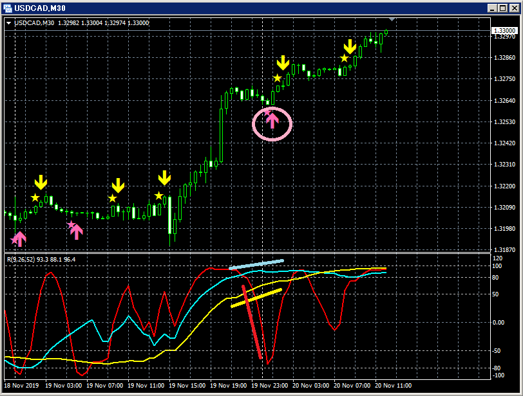
Task: Click the 1.32640 price scale value
Action: coord(504,100)
